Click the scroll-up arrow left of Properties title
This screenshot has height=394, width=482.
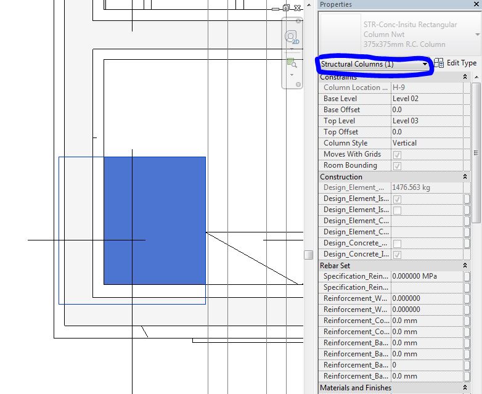(x=309, y=4)
